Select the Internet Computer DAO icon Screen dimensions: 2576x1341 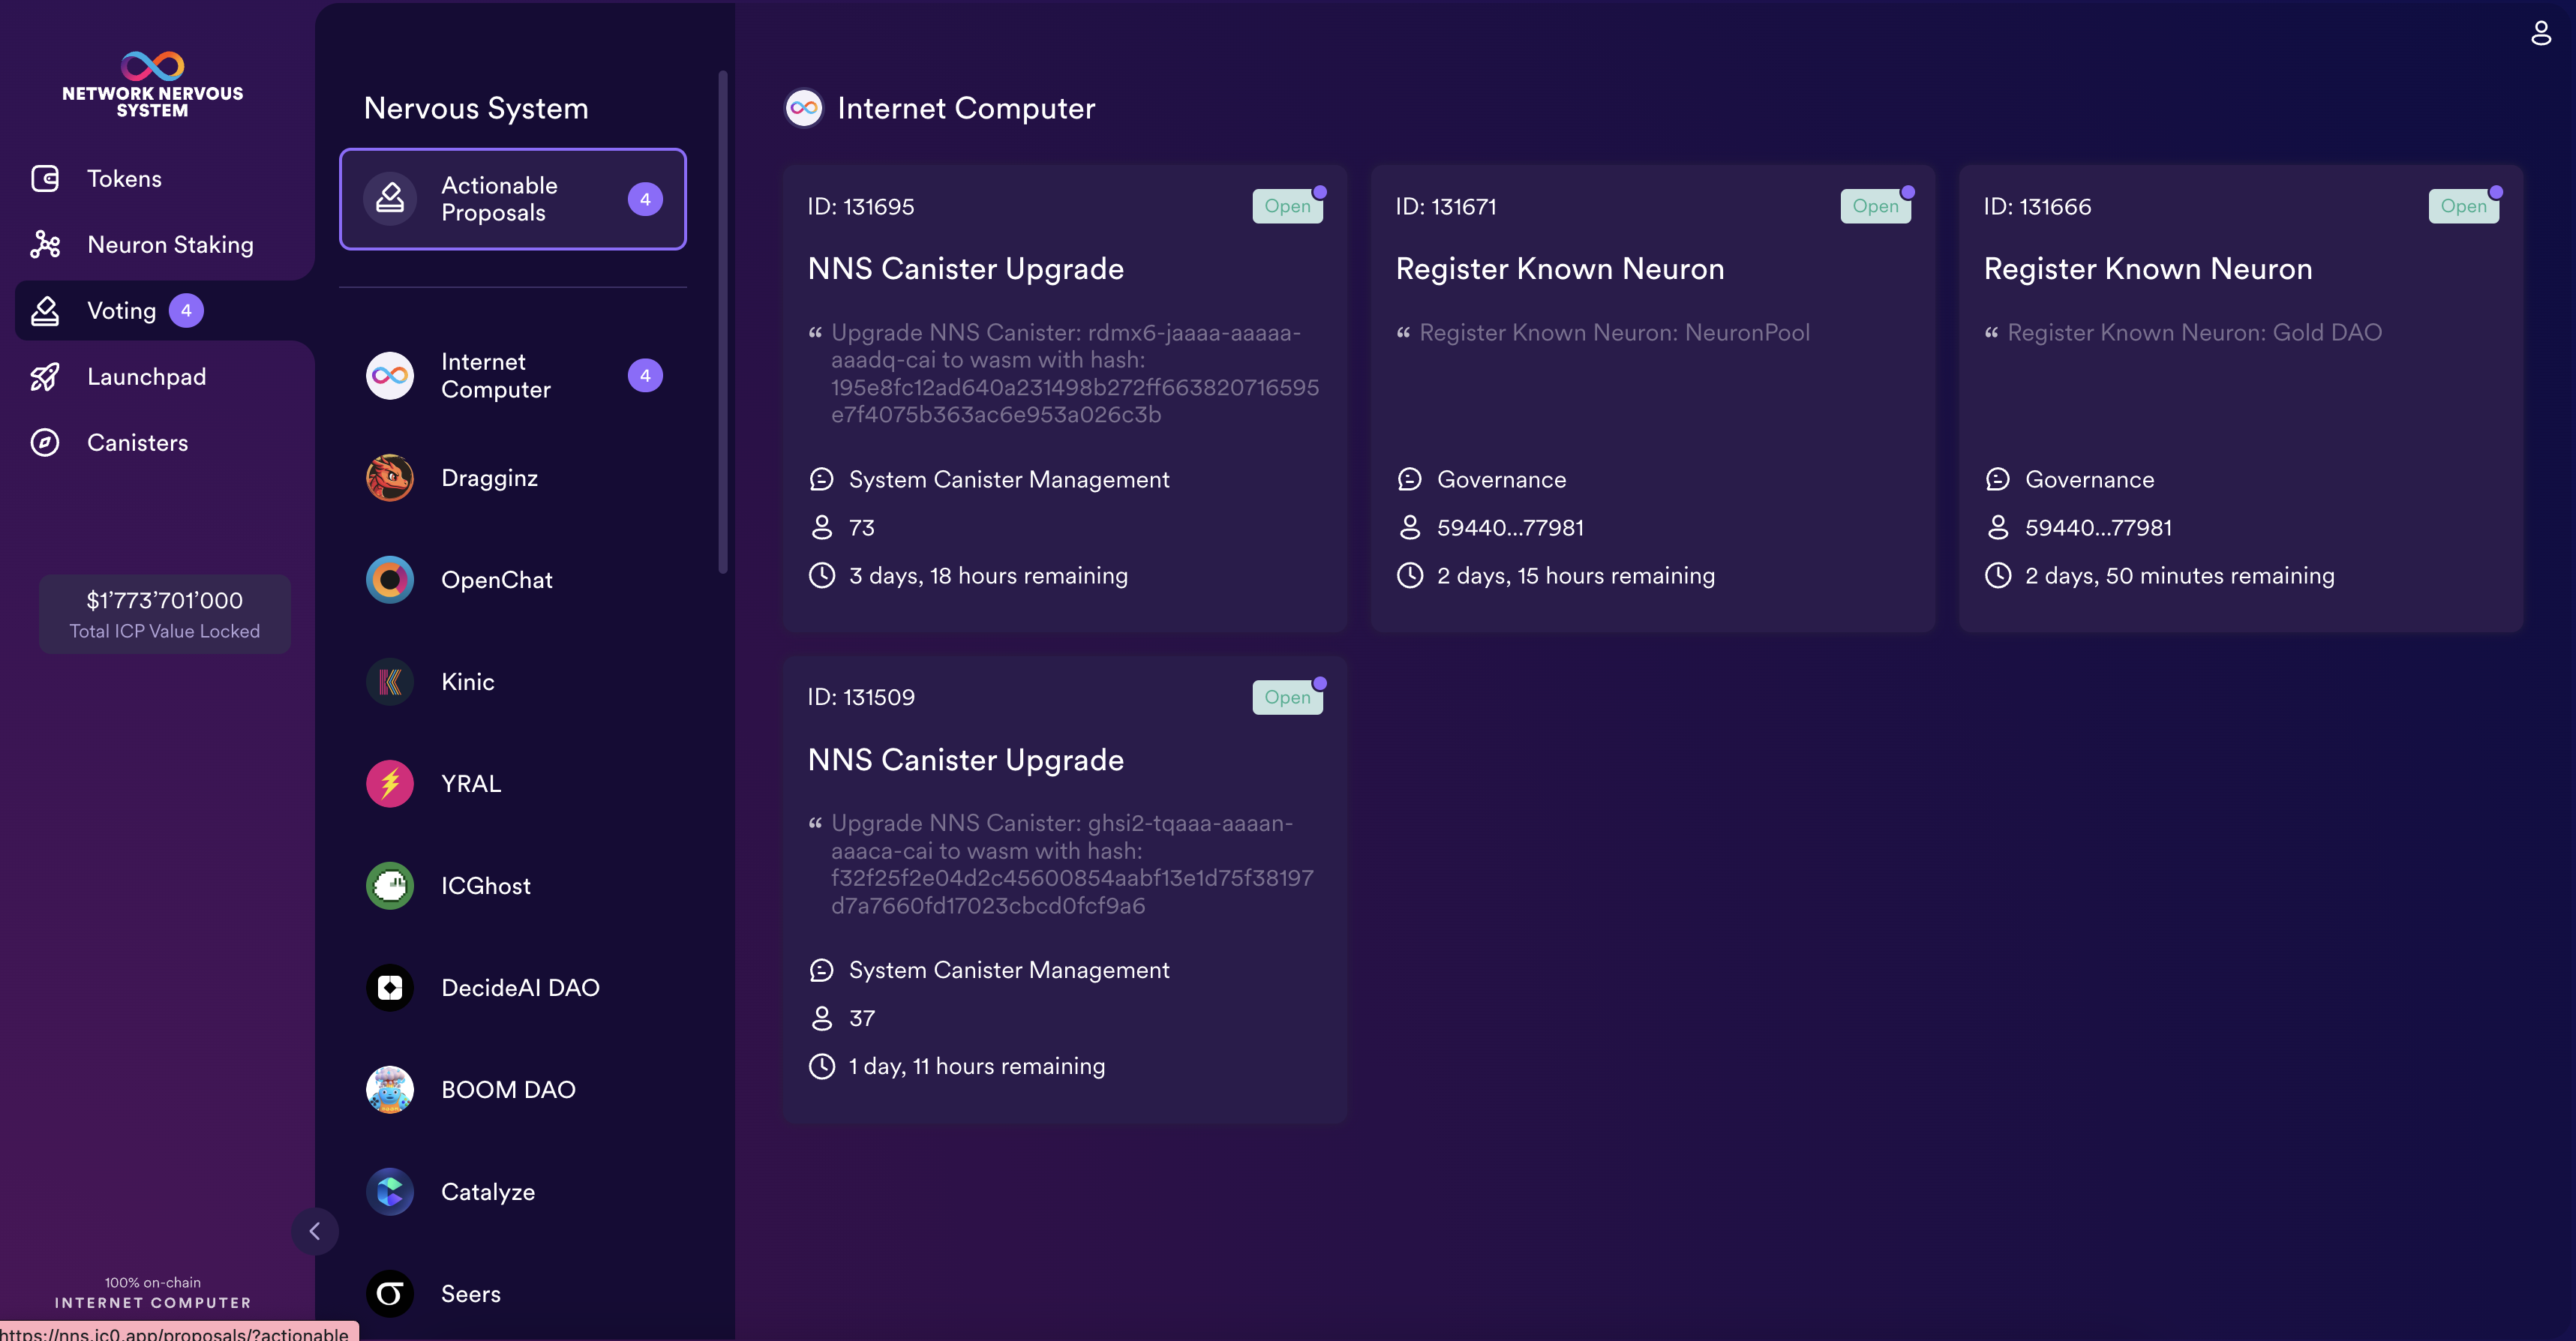(389, 375)
